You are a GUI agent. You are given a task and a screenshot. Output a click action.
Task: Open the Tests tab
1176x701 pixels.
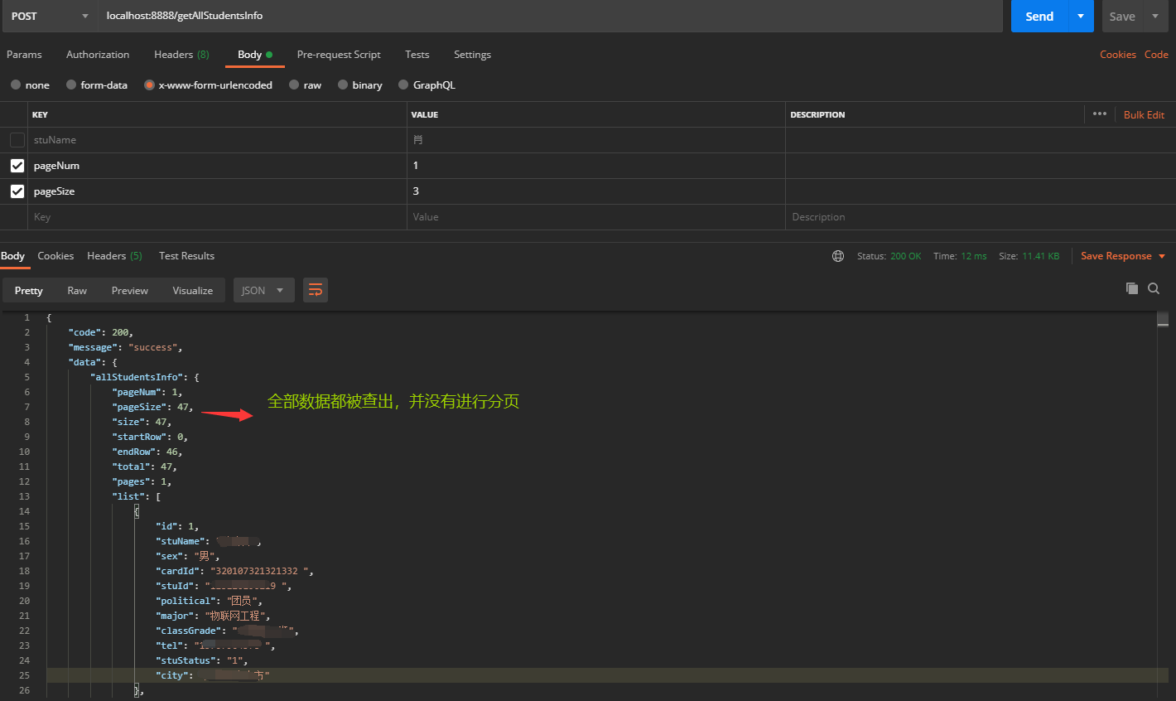tap(417, 55)
